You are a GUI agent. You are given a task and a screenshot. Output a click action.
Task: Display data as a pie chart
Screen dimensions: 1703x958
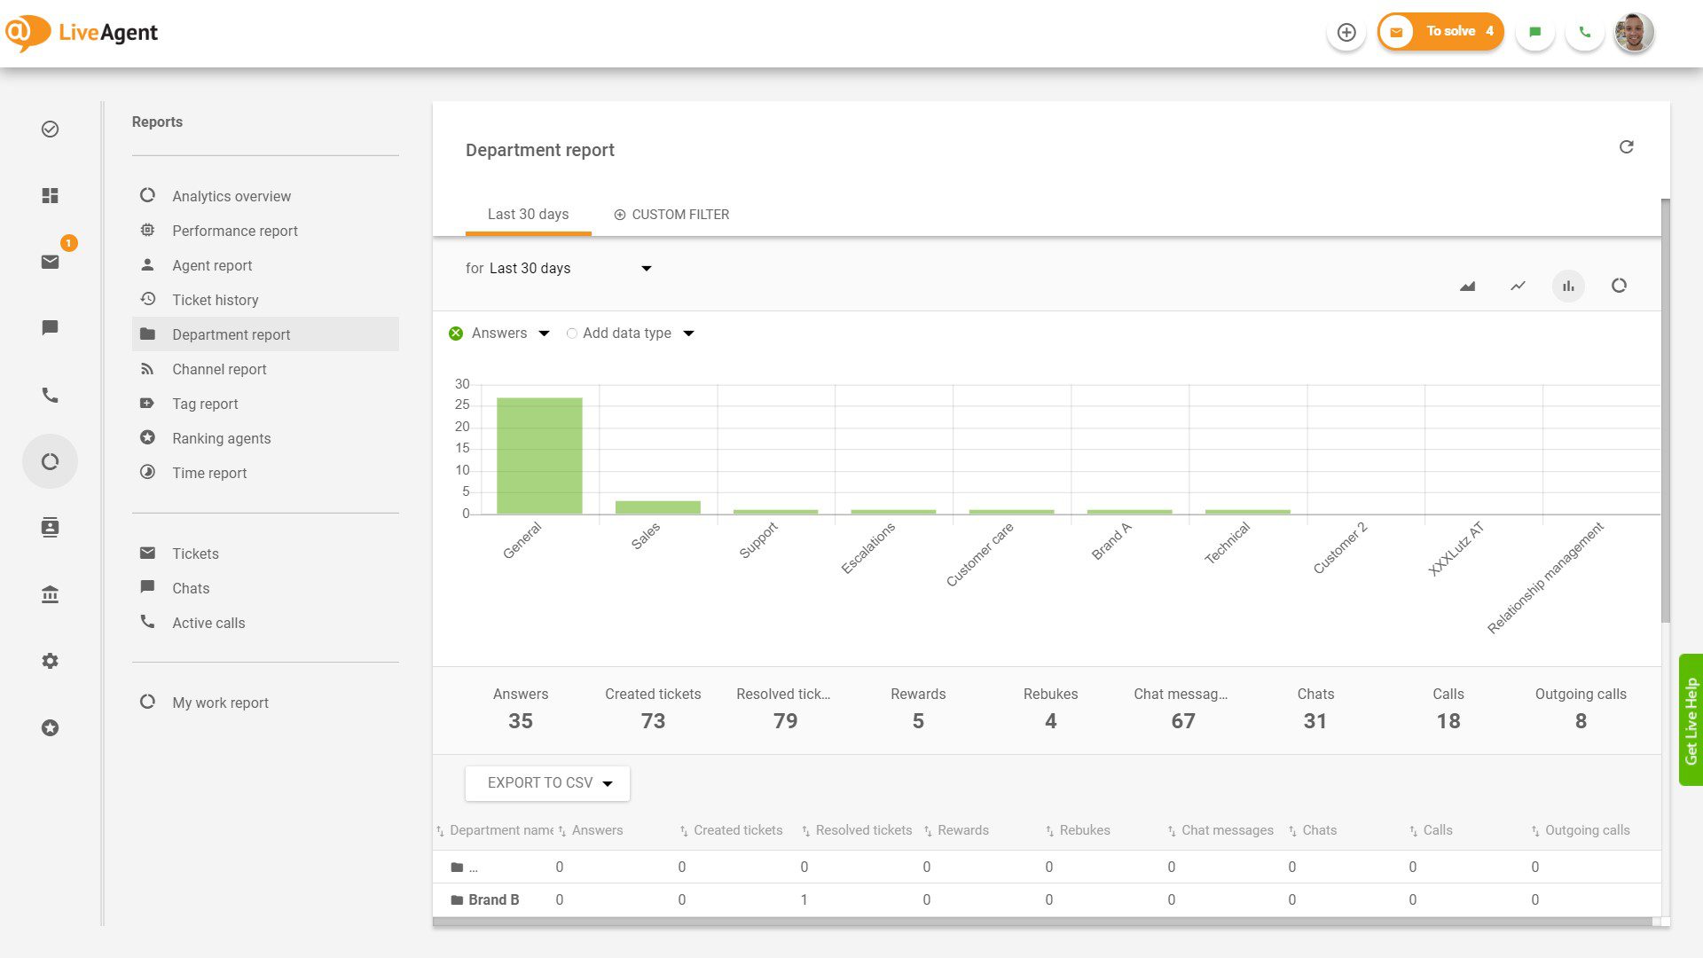[1620, 286]
